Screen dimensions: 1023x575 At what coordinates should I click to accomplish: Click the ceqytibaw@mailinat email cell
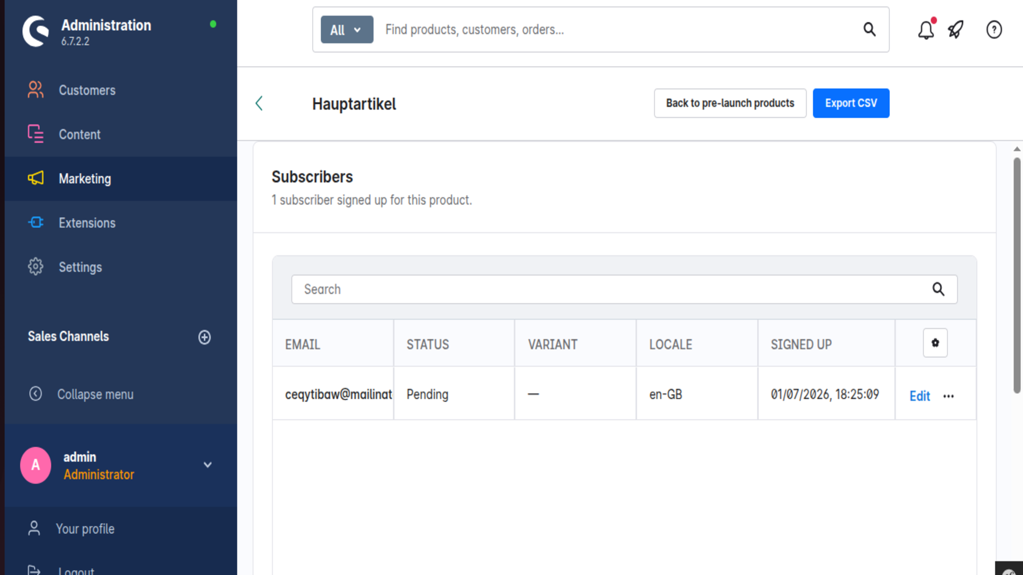pos(333,395)
